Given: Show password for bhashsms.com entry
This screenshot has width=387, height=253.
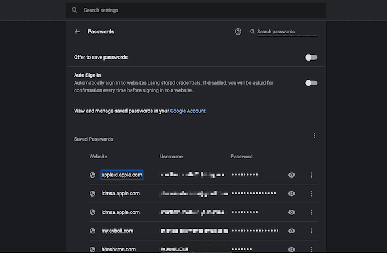Looking at the screenshot, I should point(292,249).
